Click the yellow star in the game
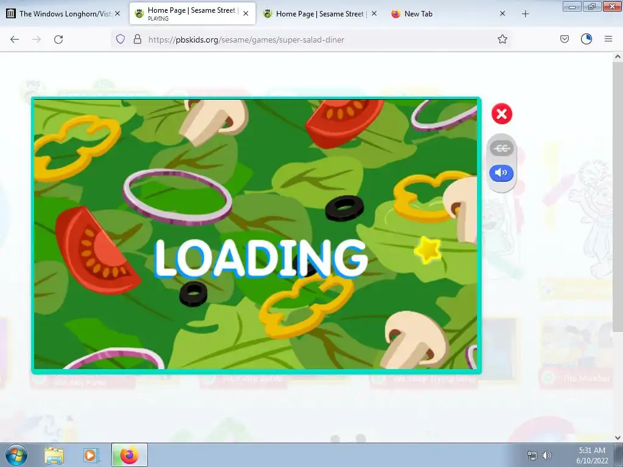 (x=428, y=250)
